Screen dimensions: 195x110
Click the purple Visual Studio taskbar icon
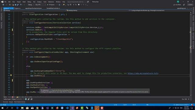coord(72,108)
